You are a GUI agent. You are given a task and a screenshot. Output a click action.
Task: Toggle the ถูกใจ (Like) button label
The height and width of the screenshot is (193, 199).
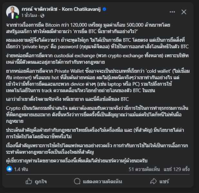[x=41, y=181]
